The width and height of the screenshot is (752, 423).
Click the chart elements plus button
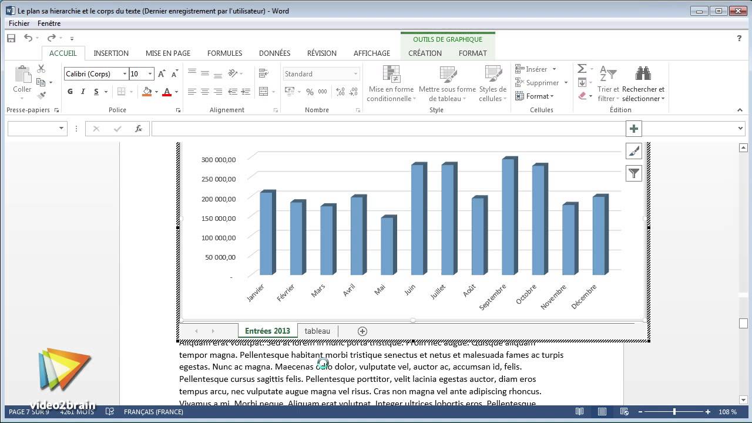(634, 129)
